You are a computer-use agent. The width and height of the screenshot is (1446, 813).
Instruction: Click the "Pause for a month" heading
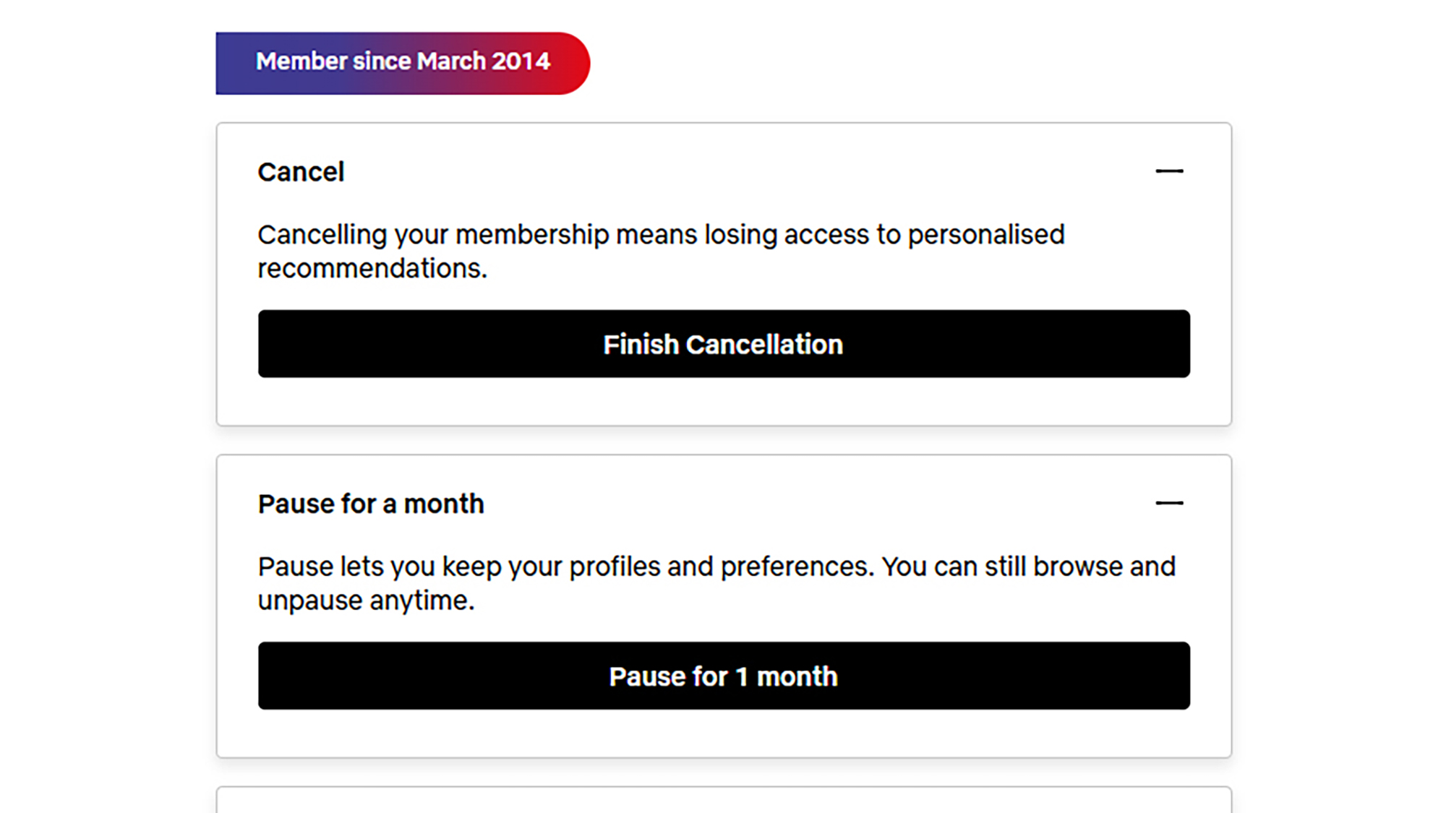(371, 504)
